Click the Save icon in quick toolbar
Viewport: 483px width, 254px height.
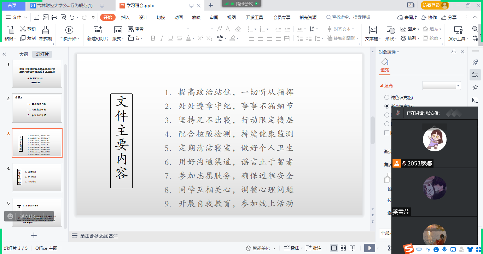pyautogui.click(x=36, y=17)
